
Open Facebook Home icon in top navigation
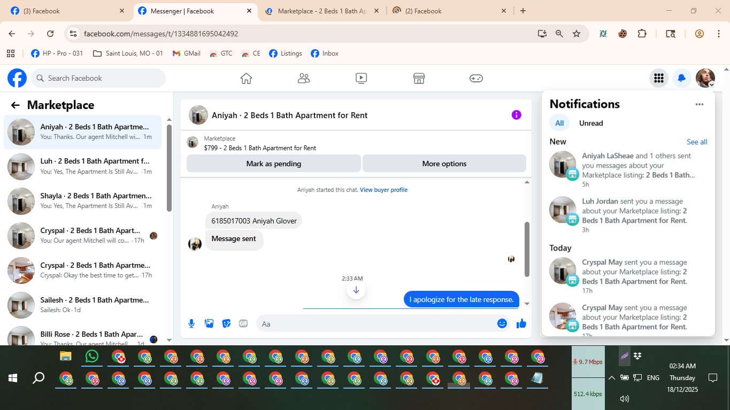[246, 79]
